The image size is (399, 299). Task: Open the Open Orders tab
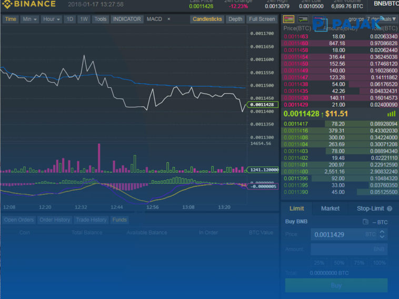[x=19, y=220]
